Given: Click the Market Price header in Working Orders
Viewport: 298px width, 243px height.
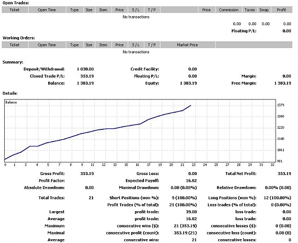Looking at the screenshot, I should click(x=187, y=45).
